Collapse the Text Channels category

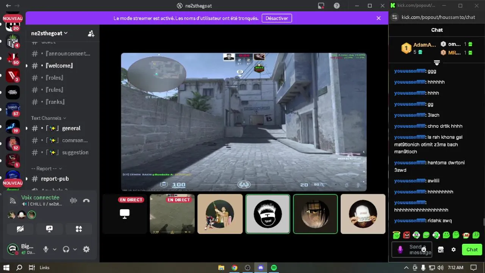48,118
